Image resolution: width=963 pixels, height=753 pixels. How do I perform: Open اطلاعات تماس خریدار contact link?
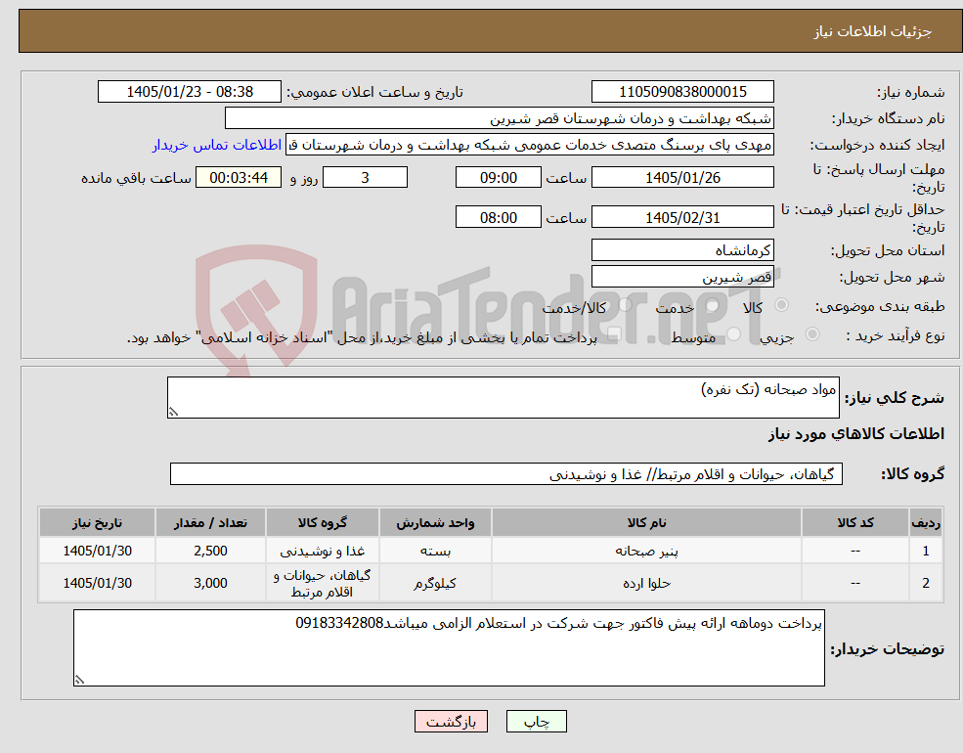point(217,145)
